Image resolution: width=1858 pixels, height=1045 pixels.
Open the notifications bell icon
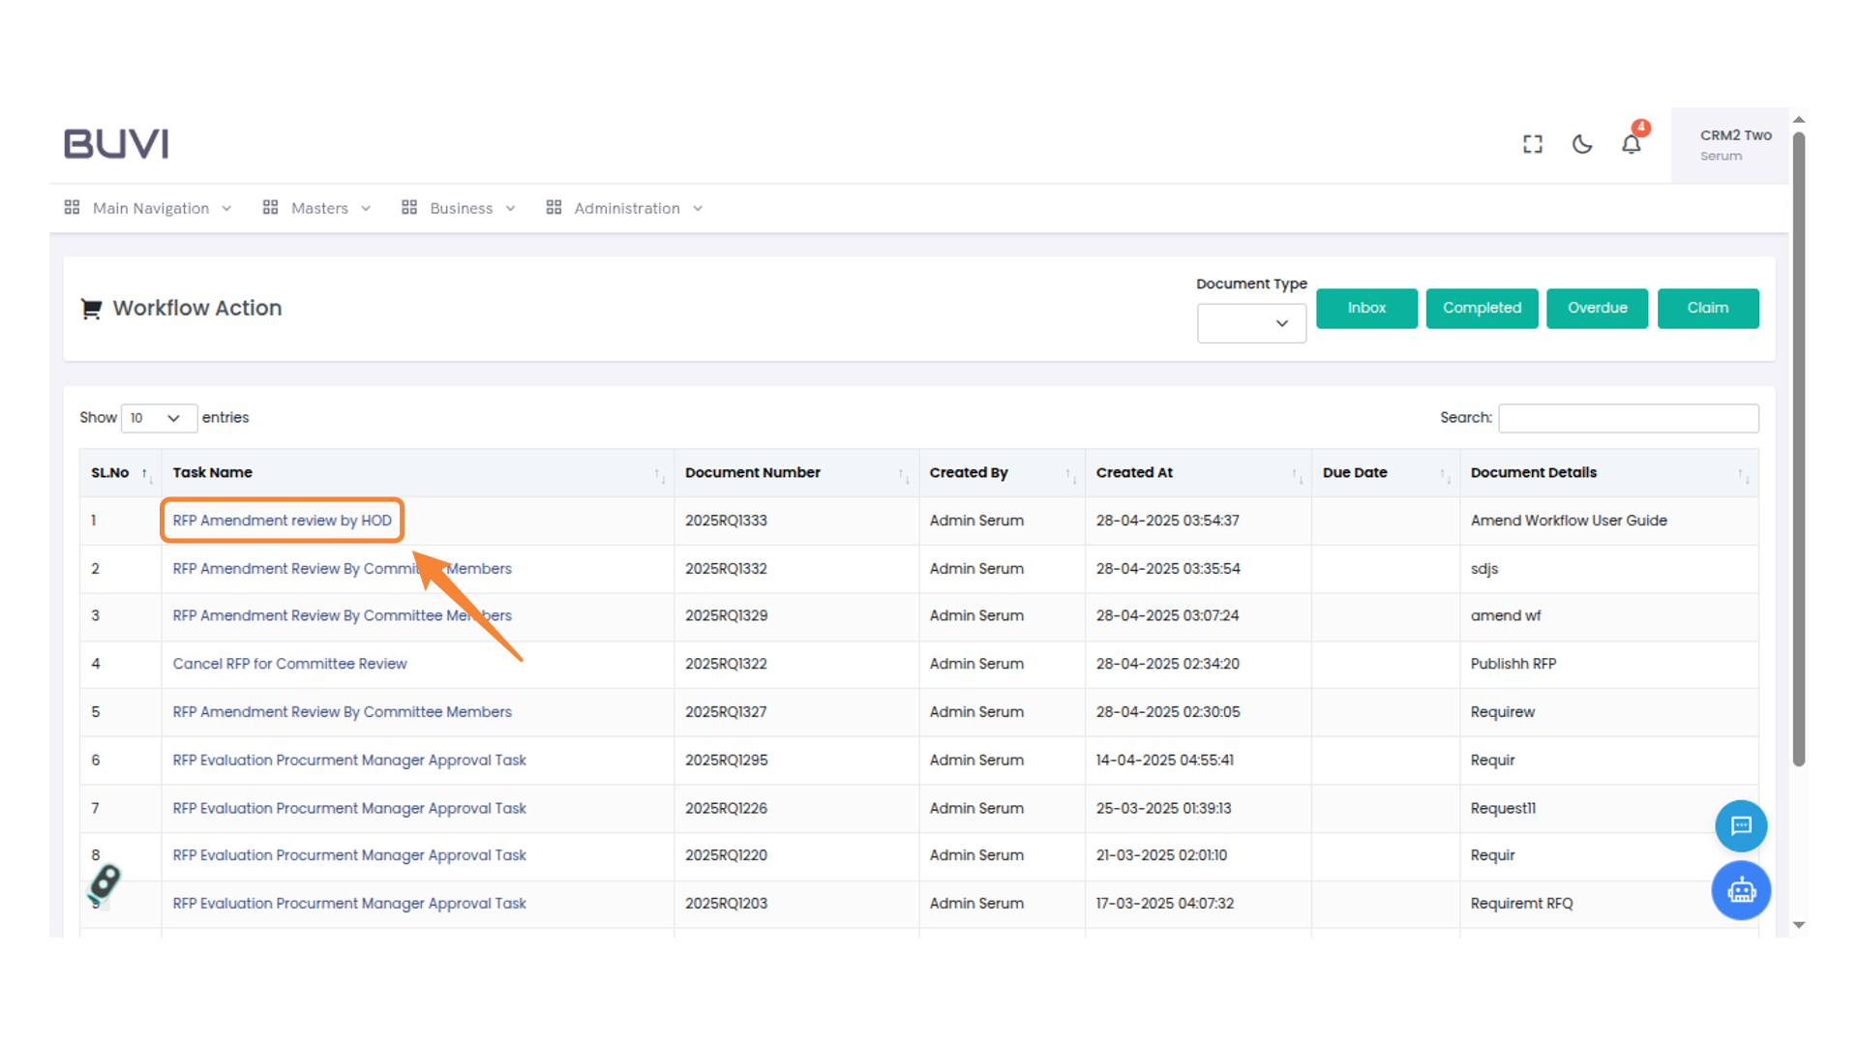click(1632, 144)
